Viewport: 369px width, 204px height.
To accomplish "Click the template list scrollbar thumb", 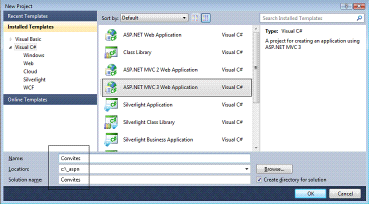I will coord(256,67).
